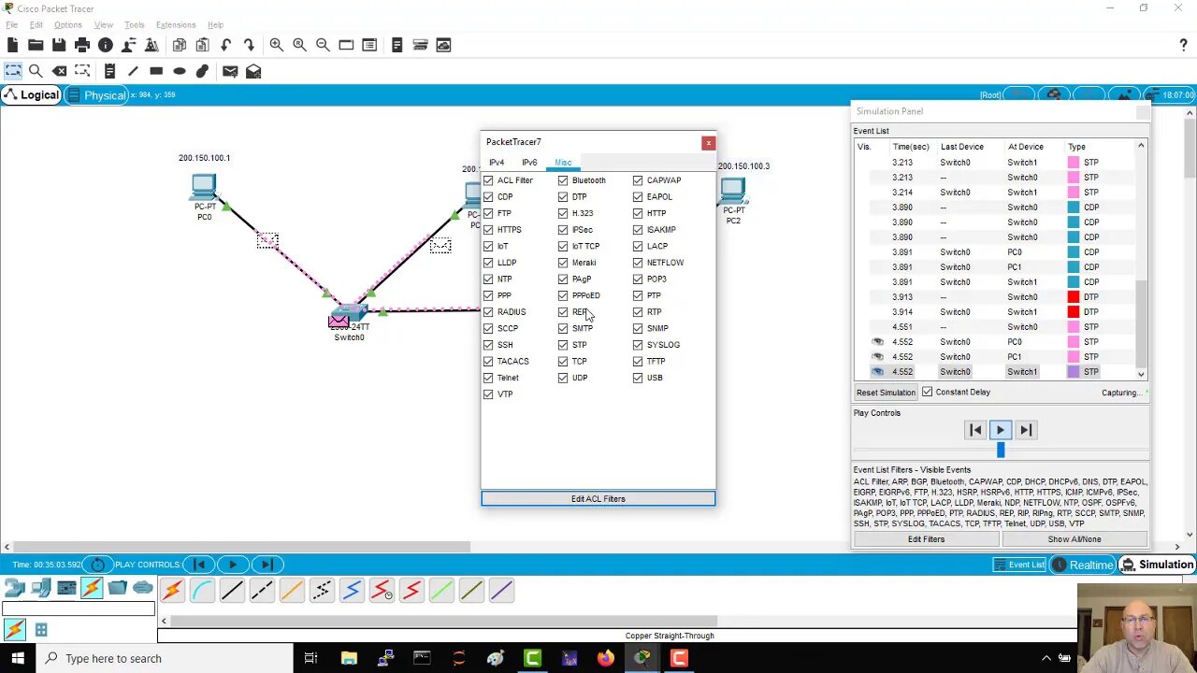Open the File menu
Screen dimensions: 1197x673
[x=11, y=25]
